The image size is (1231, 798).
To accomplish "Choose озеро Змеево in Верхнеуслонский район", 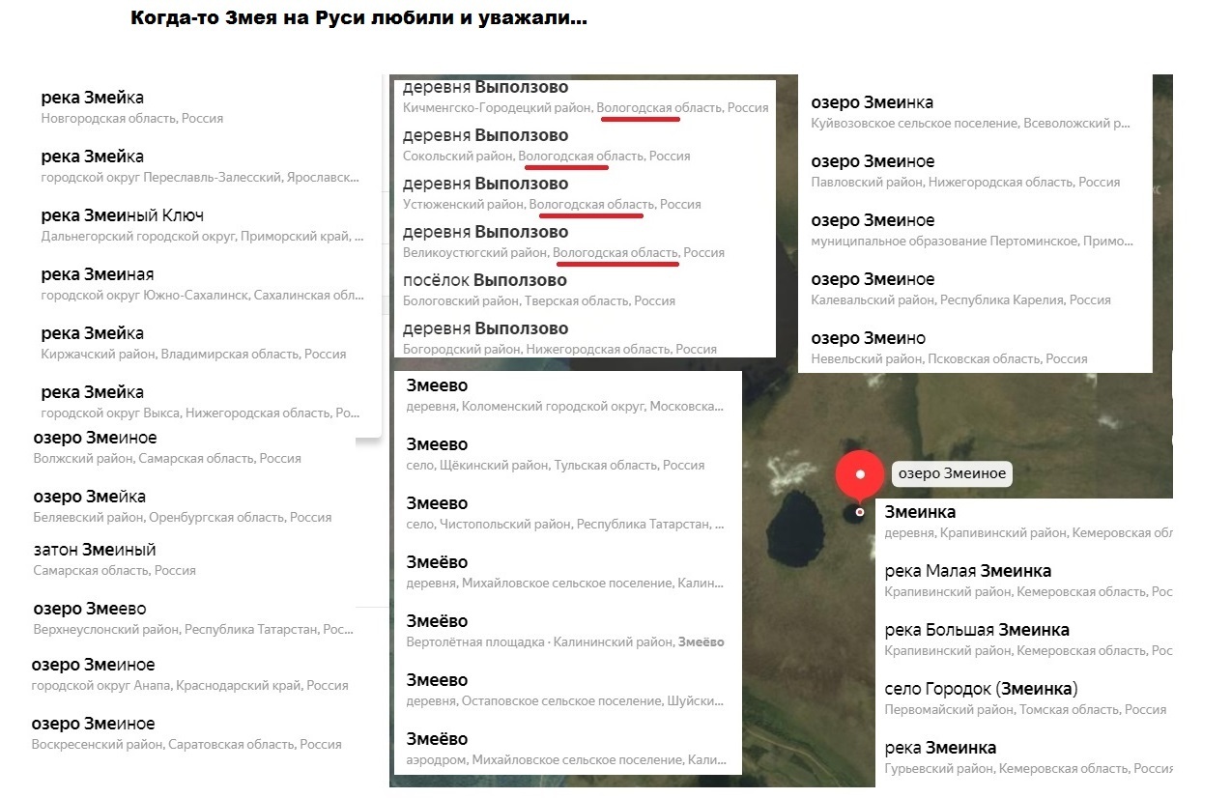I will click(193, 618).
